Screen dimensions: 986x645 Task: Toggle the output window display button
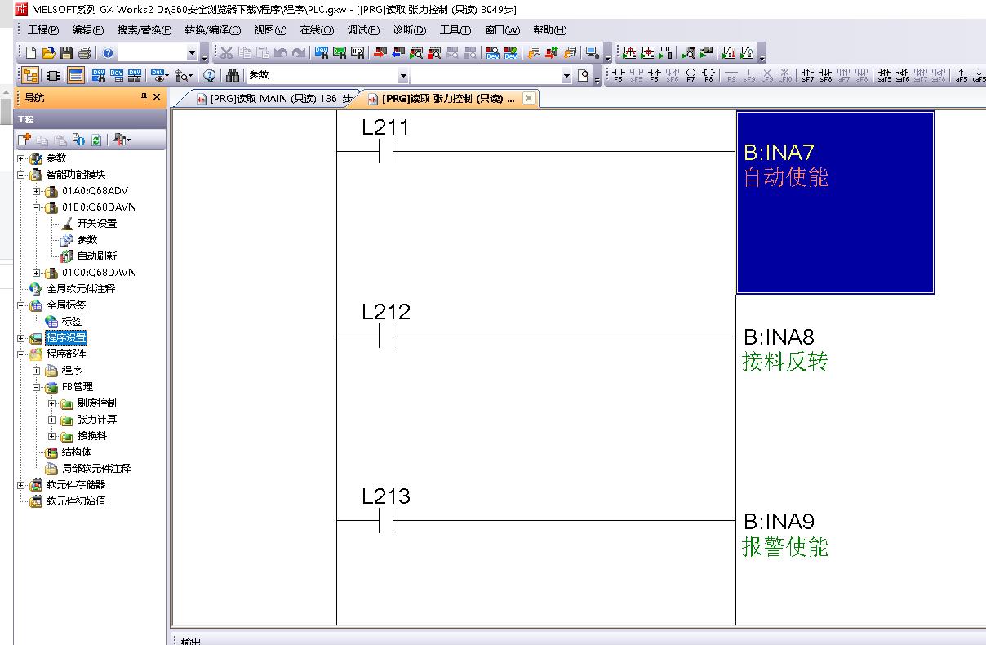pos(75,75)
